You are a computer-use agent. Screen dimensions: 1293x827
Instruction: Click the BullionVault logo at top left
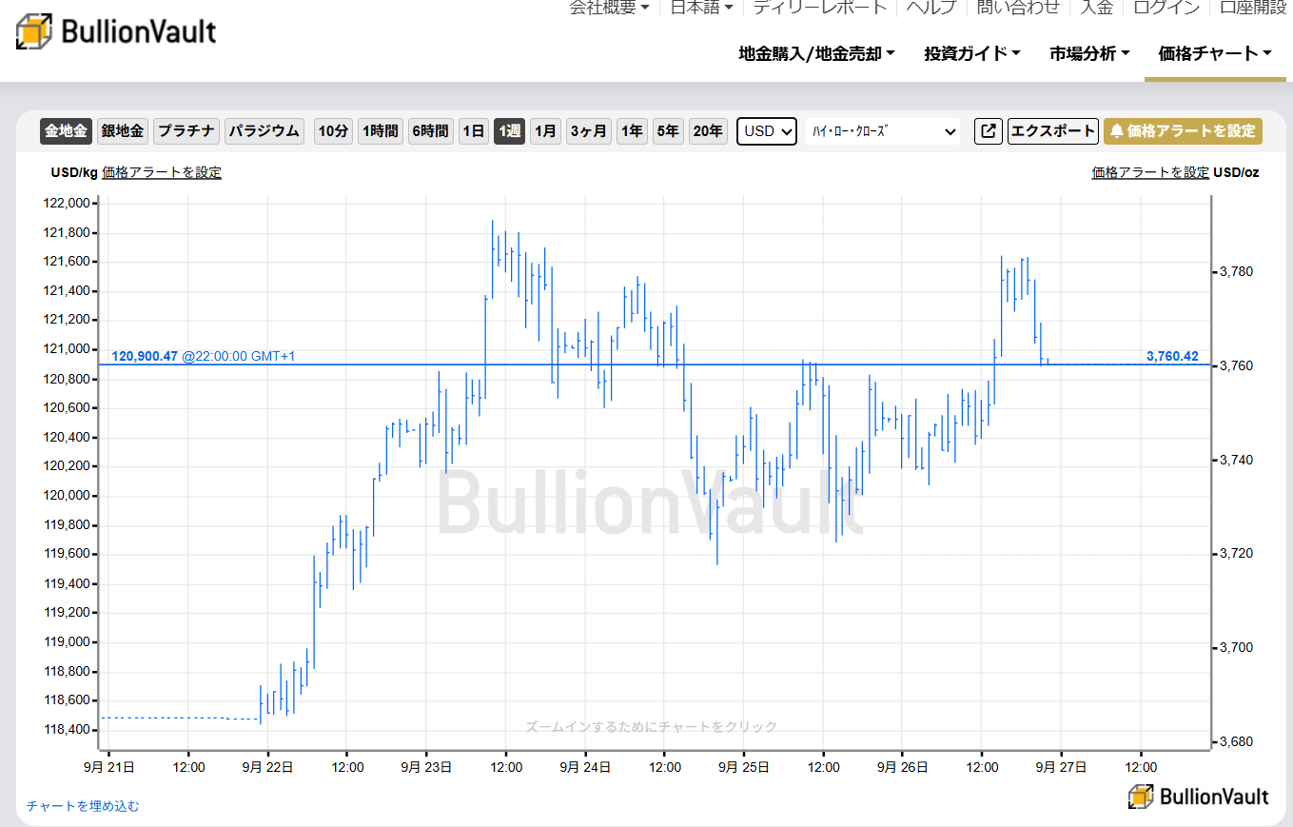[116, 31]
